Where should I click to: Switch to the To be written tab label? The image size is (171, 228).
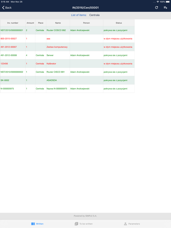click(x=86, y=224)
